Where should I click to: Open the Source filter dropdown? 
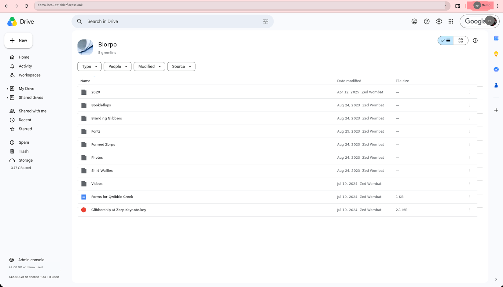pos(181,66)
